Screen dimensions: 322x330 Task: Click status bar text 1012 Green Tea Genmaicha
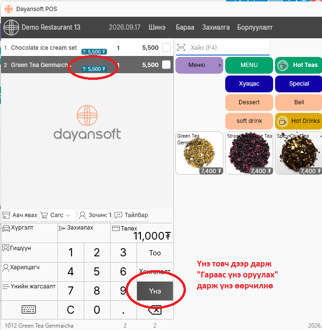coord(39,326)
